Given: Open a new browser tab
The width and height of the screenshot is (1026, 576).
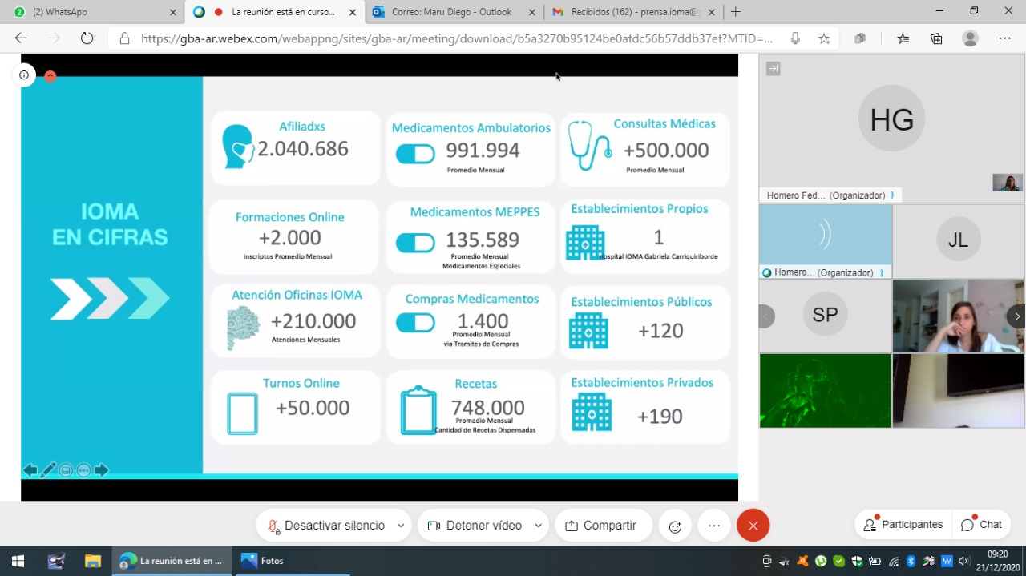Looking at the screenshot, I should click(x=736, y=12).
